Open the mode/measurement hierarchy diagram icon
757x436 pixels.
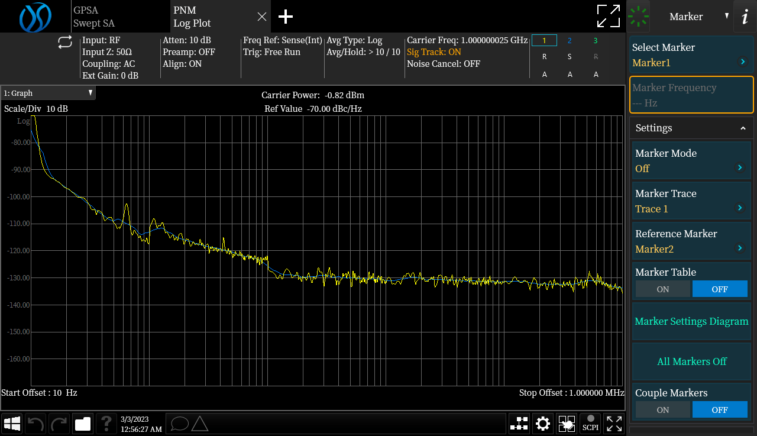point(519,424)
